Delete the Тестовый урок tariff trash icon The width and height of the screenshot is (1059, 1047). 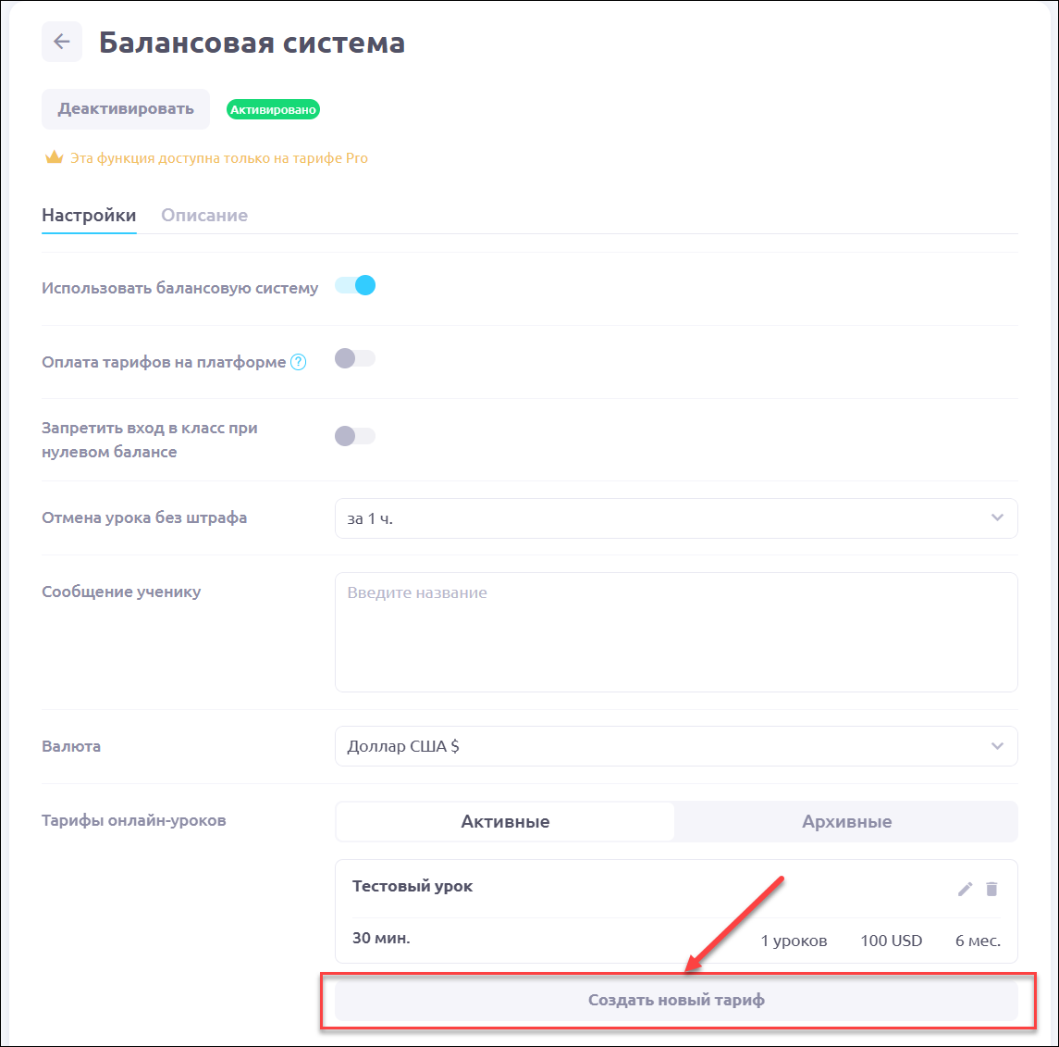tap(991, 889)
